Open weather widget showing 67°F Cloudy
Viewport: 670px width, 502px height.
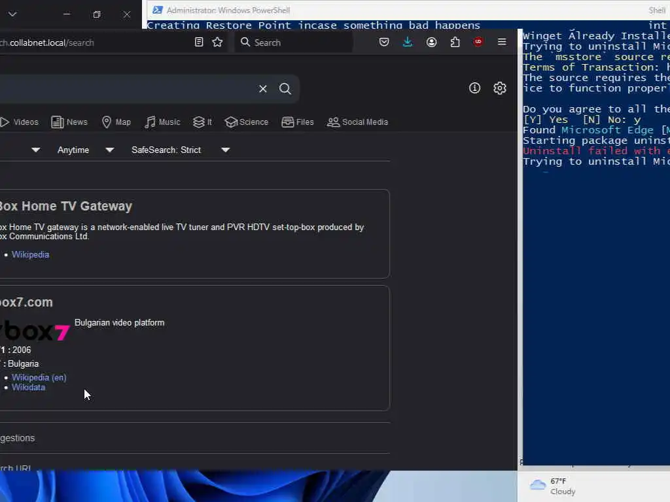point(553,486)
